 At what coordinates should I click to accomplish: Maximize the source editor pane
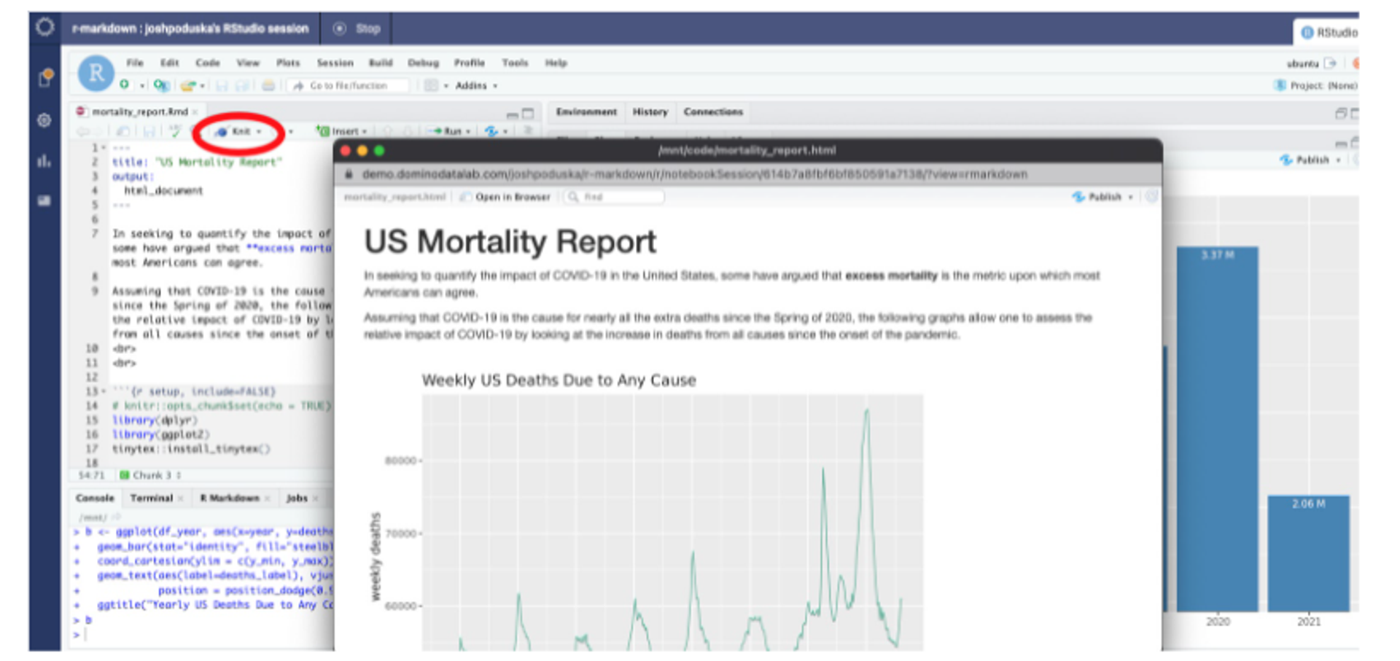click(528, 113)
